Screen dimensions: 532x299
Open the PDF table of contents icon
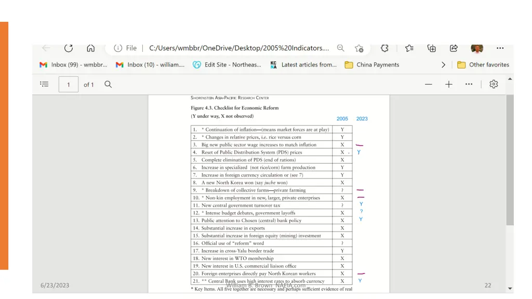tap(44, 84)
